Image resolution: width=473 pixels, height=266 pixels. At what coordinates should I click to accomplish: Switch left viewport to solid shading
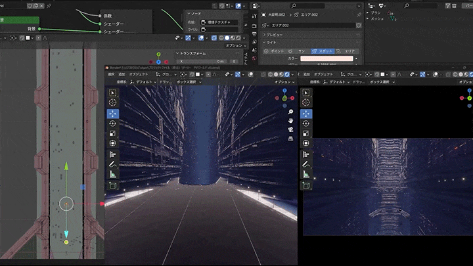tap(227, 38)
